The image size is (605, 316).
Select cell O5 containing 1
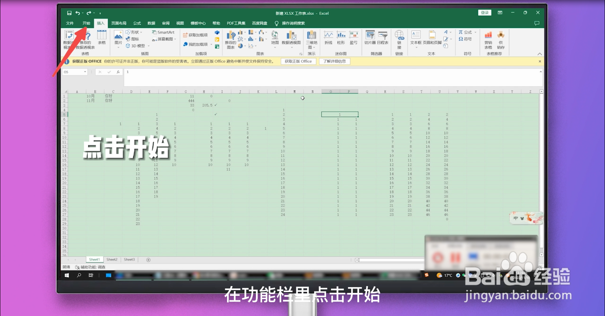340,114
